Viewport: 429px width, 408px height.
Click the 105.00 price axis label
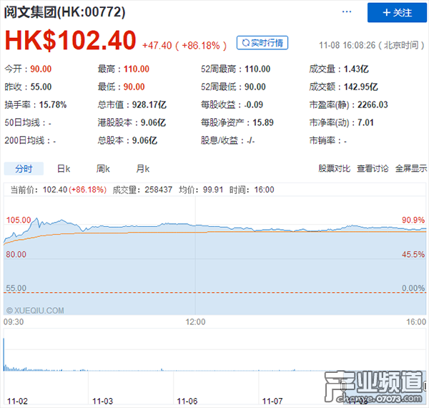tap(19, 220)
